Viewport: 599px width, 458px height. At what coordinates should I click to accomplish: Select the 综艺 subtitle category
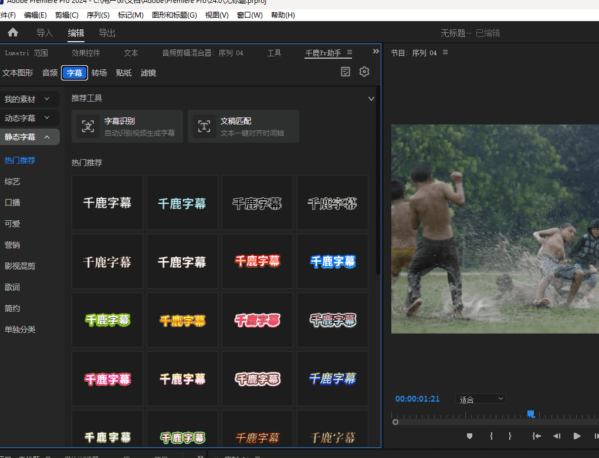pyautogui.click(x=12, y=181)
